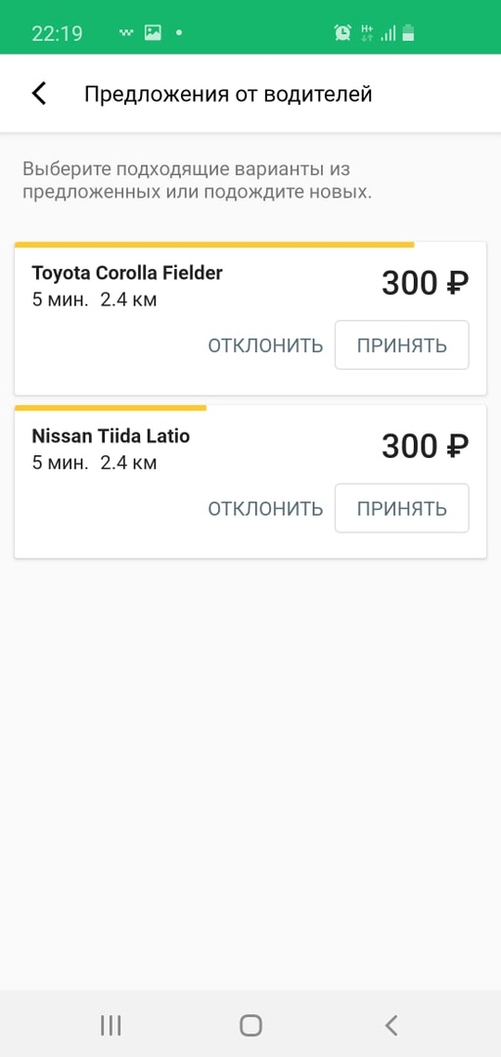The height and width of the screenshot is (1057, 501).
Task: Select the Nissan Tiida Latio car name
Action: (112, 437)
